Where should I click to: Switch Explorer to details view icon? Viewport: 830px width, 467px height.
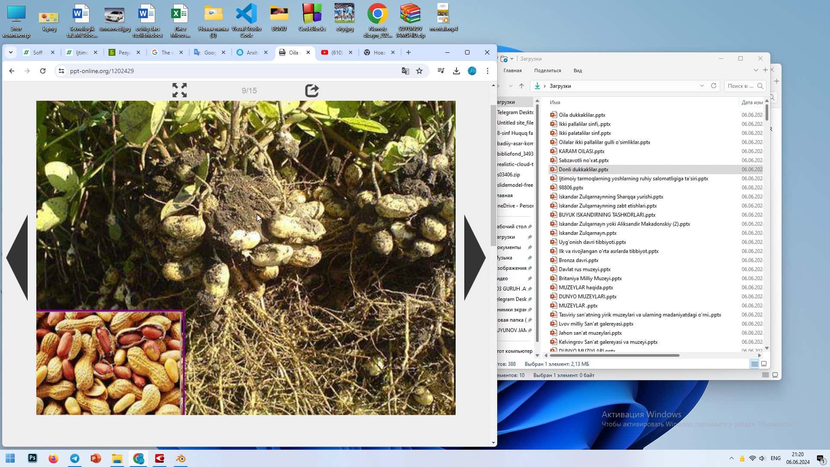pos(754,364)
